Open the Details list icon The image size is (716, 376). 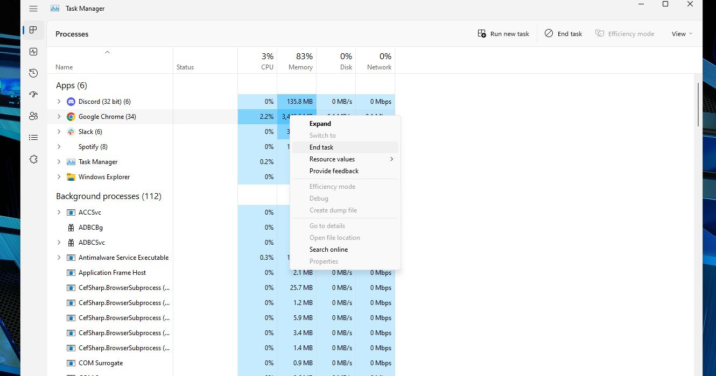point(33,138)
